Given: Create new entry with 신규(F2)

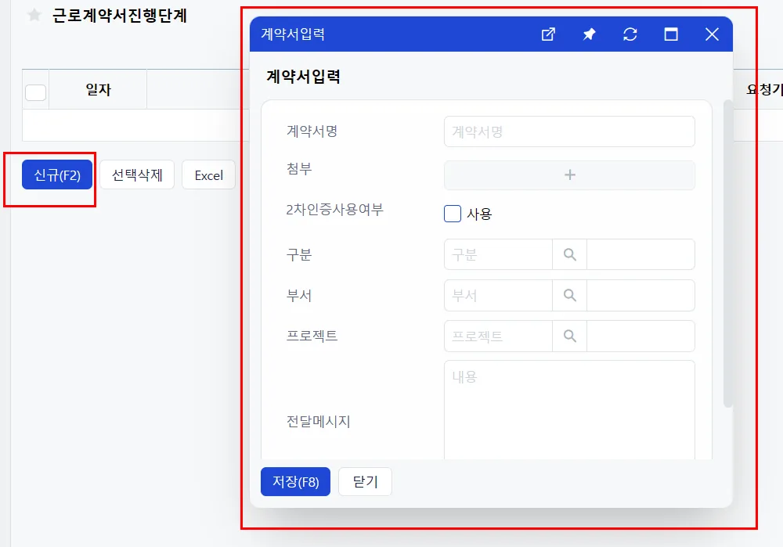Looking at the screenshot, I should (x=57, y=175).
